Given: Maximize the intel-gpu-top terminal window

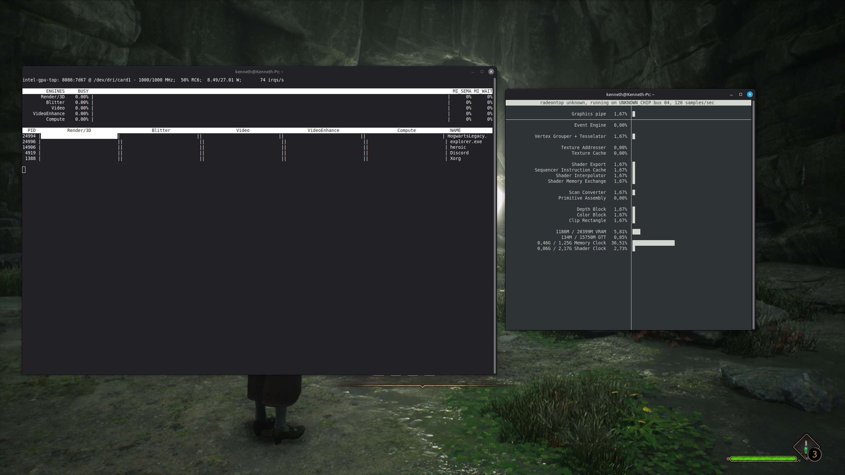Looking at the screenshot, I should point(482,72).
